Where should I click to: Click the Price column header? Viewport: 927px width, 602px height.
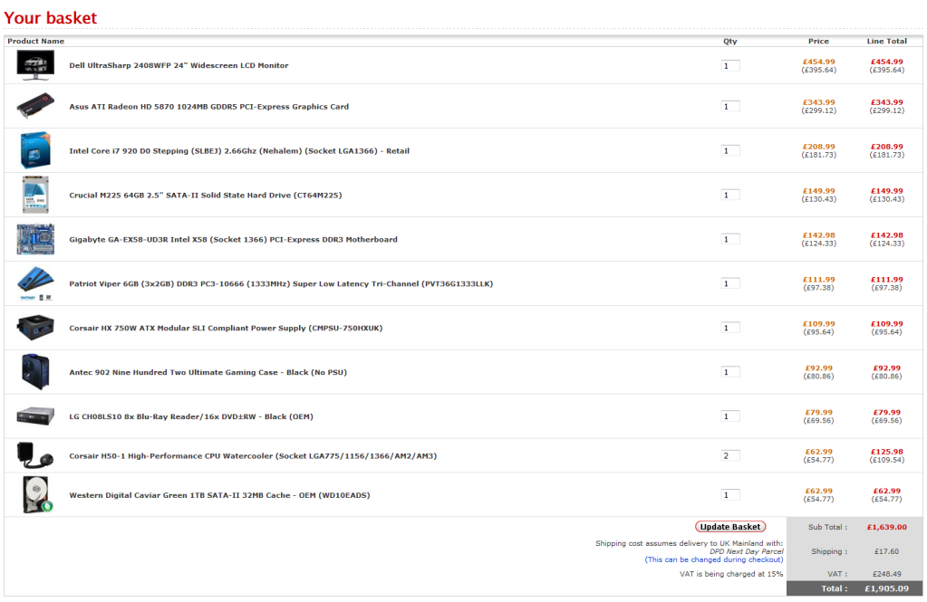(818, 42)
